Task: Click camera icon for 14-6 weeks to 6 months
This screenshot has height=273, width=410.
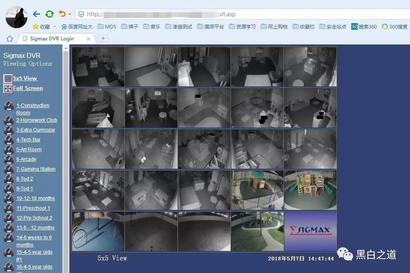Action: click(9, 238)
